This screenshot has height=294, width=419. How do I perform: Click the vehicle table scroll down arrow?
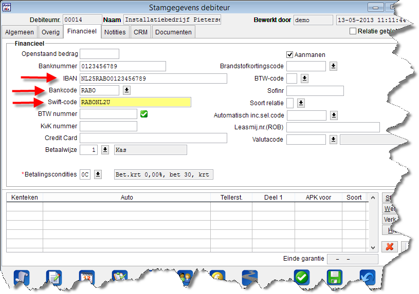[373, 248]
